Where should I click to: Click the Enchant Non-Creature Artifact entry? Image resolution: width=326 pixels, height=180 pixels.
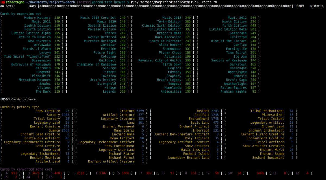click(187, 134)
